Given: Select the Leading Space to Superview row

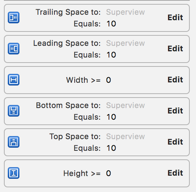Looking at the screenshot, I should [x=97, y=49].
